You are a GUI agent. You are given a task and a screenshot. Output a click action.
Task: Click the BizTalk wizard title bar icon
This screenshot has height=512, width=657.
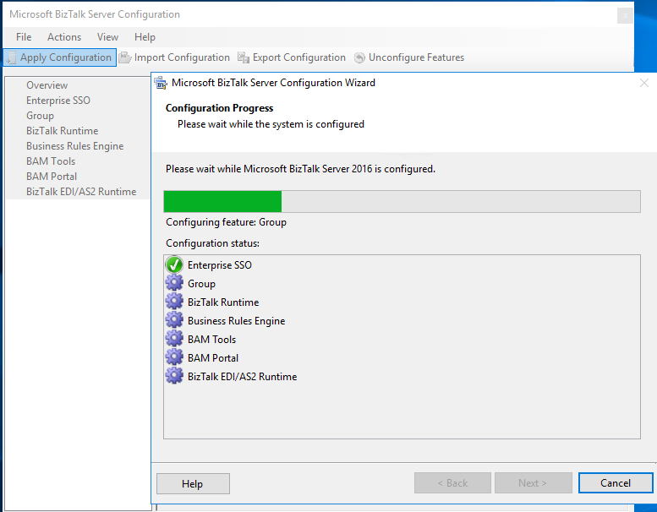click(161, 83)
